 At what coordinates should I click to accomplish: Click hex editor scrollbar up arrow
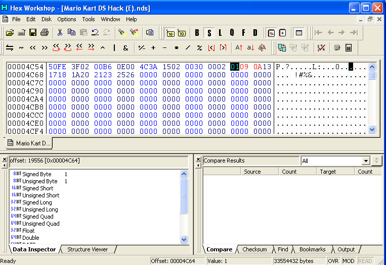372,67
